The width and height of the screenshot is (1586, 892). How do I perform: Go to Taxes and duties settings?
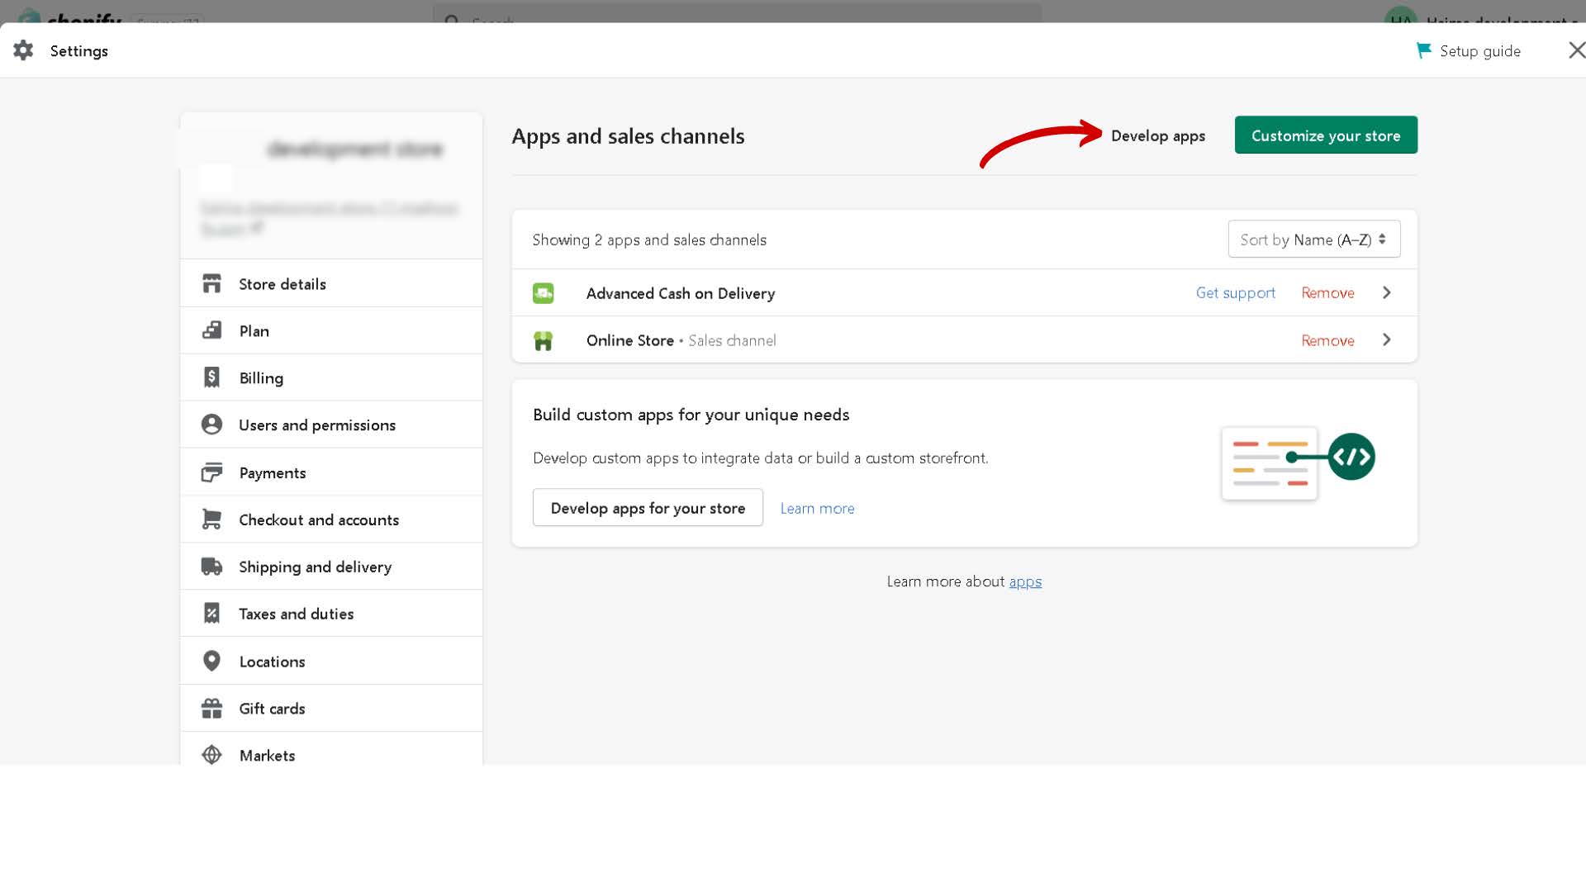tap(296, 614)
